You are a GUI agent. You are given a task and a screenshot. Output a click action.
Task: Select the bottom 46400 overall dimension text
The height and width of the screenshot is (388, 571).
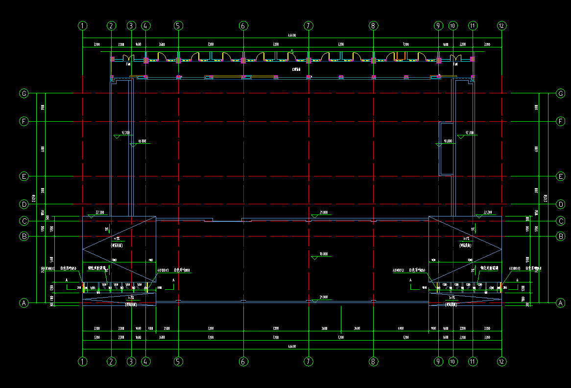[292, 346]
